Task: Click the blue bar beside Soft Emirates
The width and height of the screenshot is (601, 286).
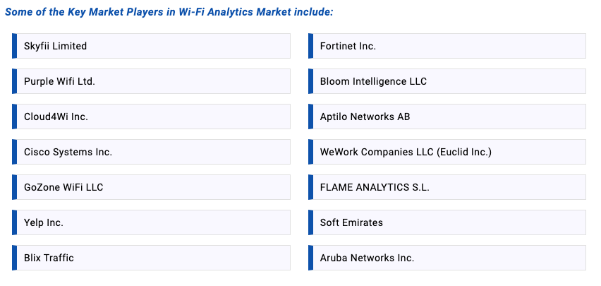Action: point(310,222)
